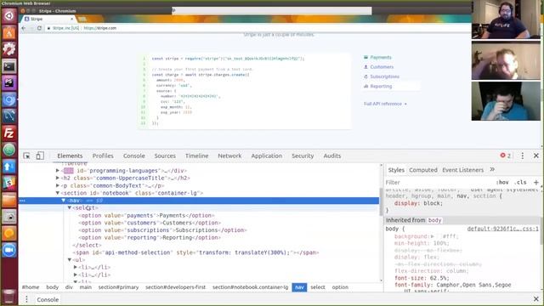Click Reporting chart icon in sidebar

point(365,87)
